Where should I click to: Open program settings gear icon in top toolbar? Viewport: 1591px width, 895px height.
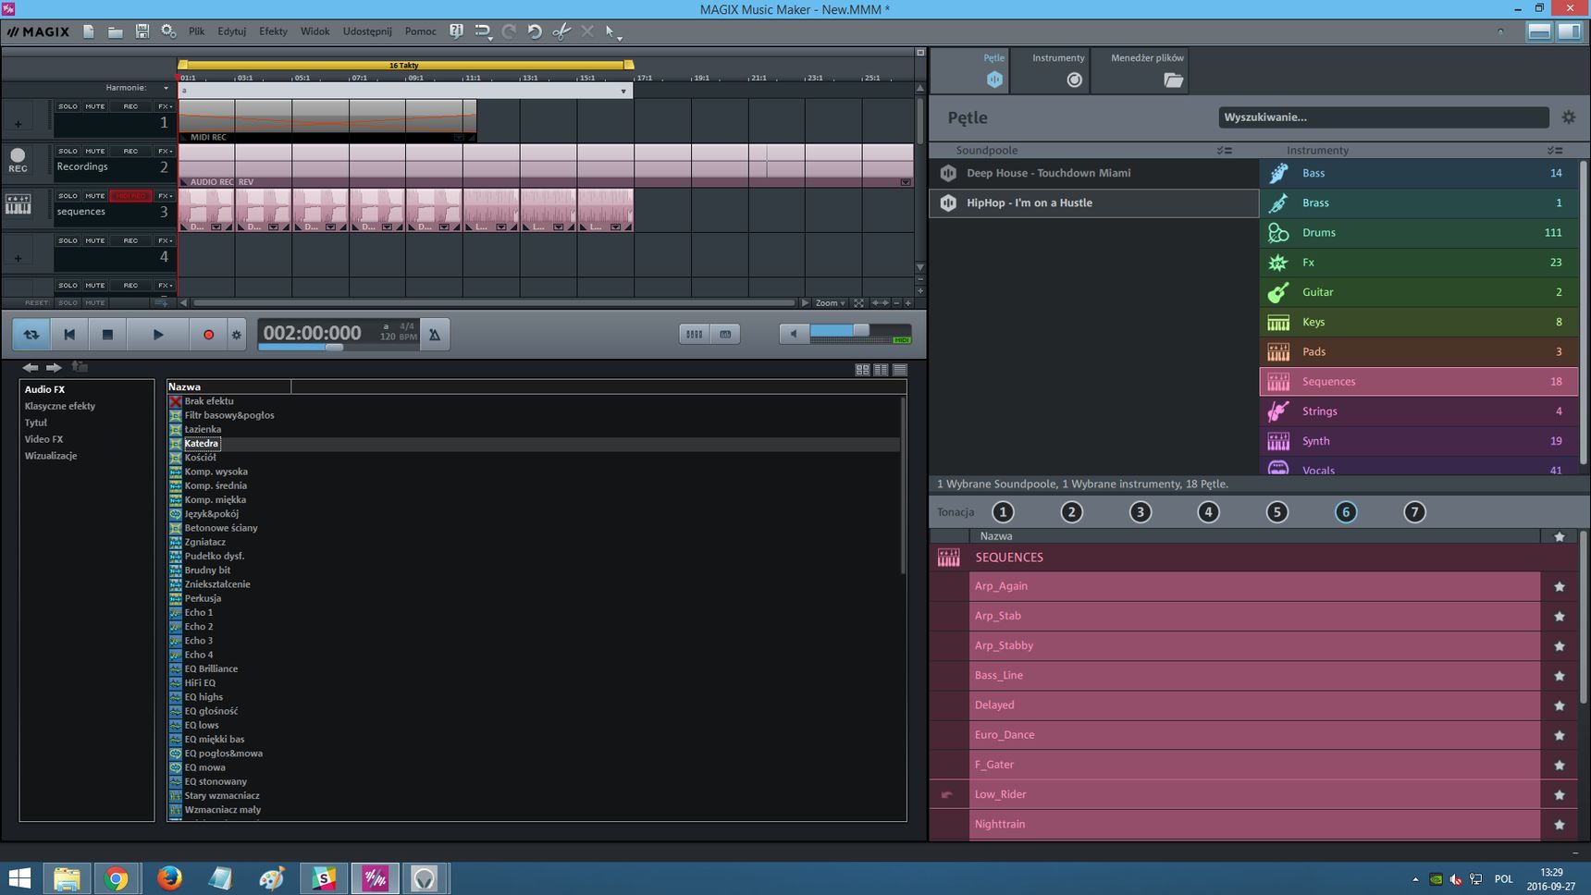point(168,31)
